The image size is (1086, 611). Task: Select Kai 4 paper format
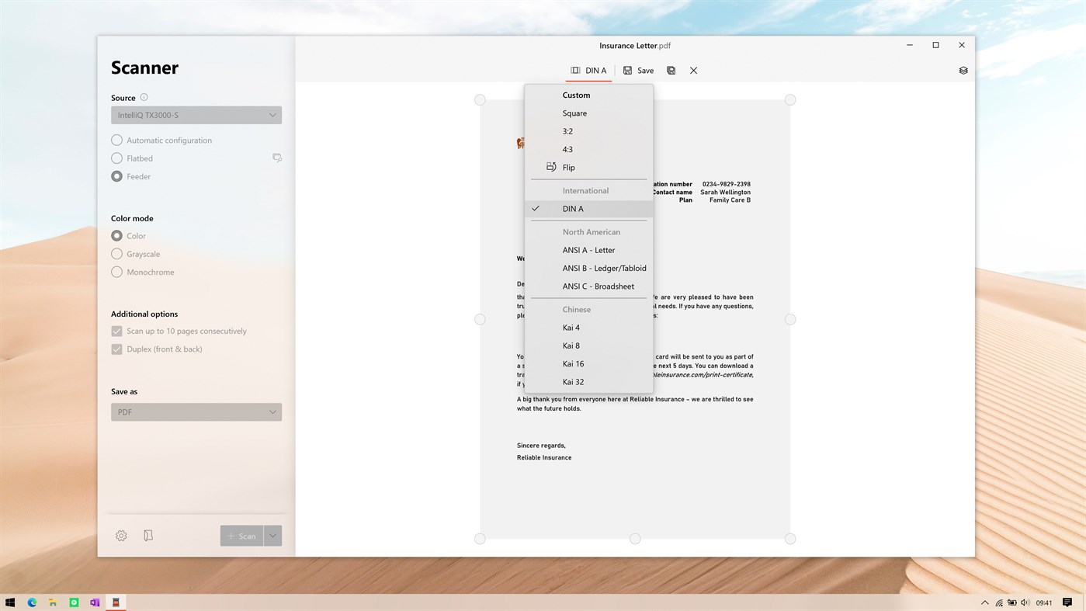coord(588,328)
